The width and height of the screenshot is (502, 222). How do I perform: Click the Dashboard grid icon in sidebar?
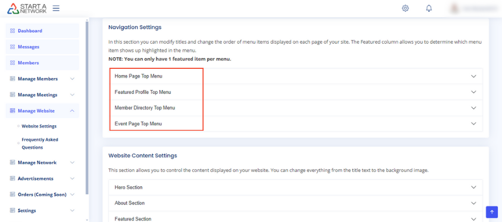(12, 31)
